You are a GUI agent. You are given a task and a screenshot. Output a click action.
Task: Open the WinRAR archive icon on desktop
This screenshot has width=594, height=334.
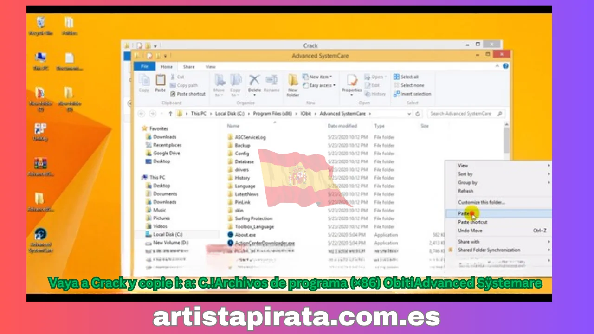40,167
